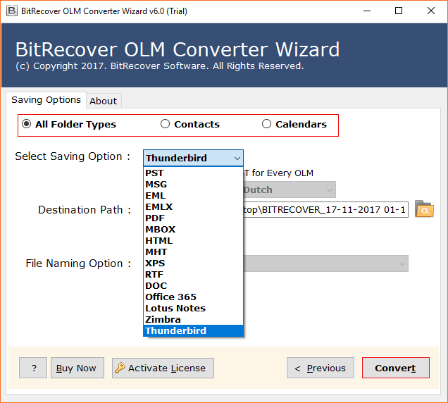Image resolution: width=448 pixels, height=403 pixels.
Task: Open help with the question mark button
Action: coord(33,368)
